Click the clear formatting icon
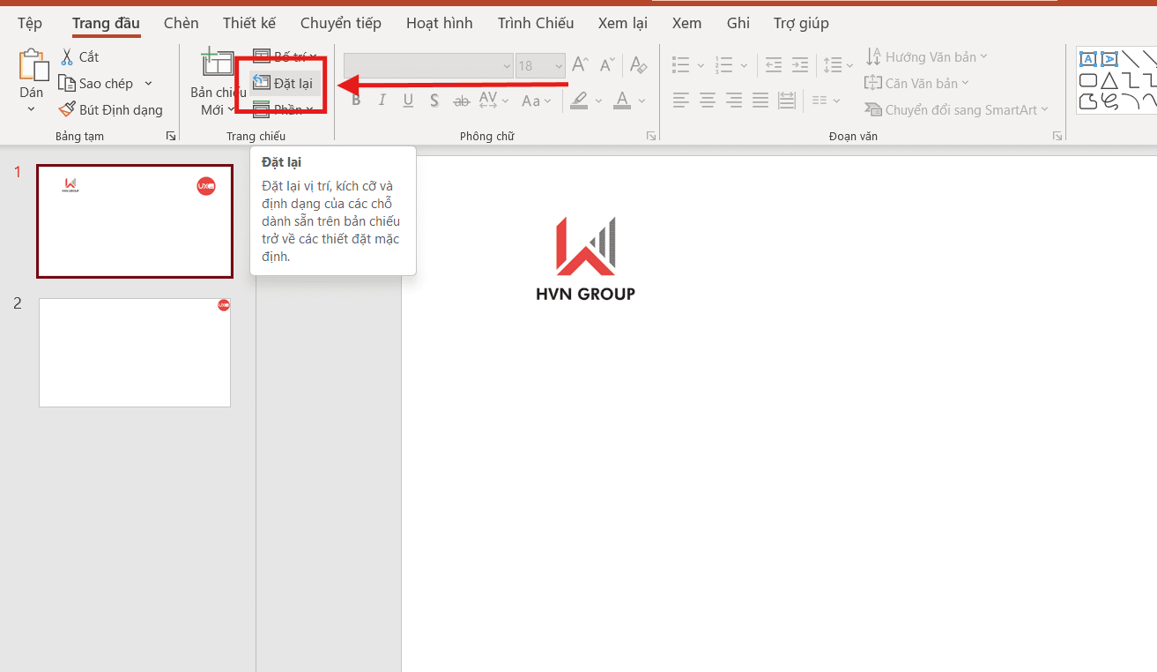 click(638, 64)
